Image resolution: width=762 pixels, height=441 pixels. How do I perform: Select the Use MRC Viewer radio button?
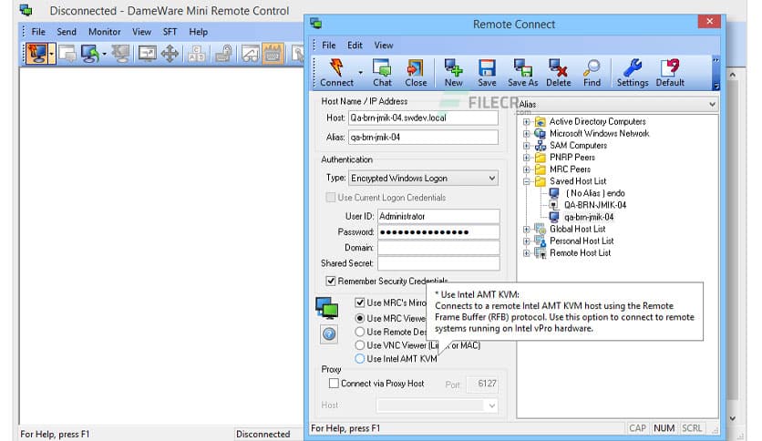tap(360, 319)
